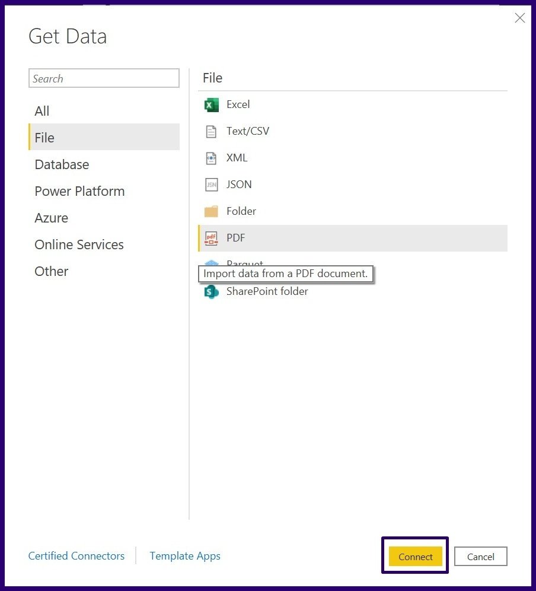
Task: Select the PDF document icon
Action: click(x=211, y=238)
